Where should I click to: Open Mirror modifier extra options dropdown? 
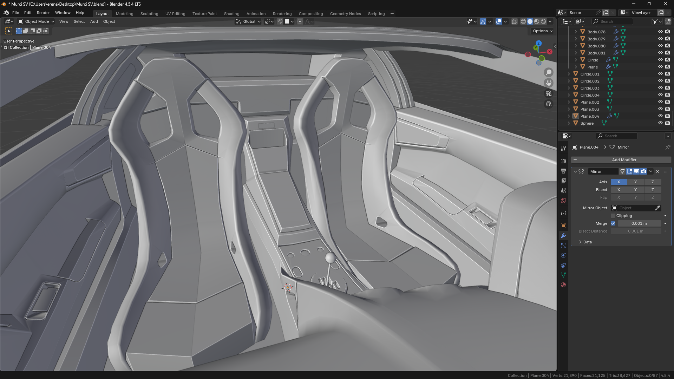[650, 171]
